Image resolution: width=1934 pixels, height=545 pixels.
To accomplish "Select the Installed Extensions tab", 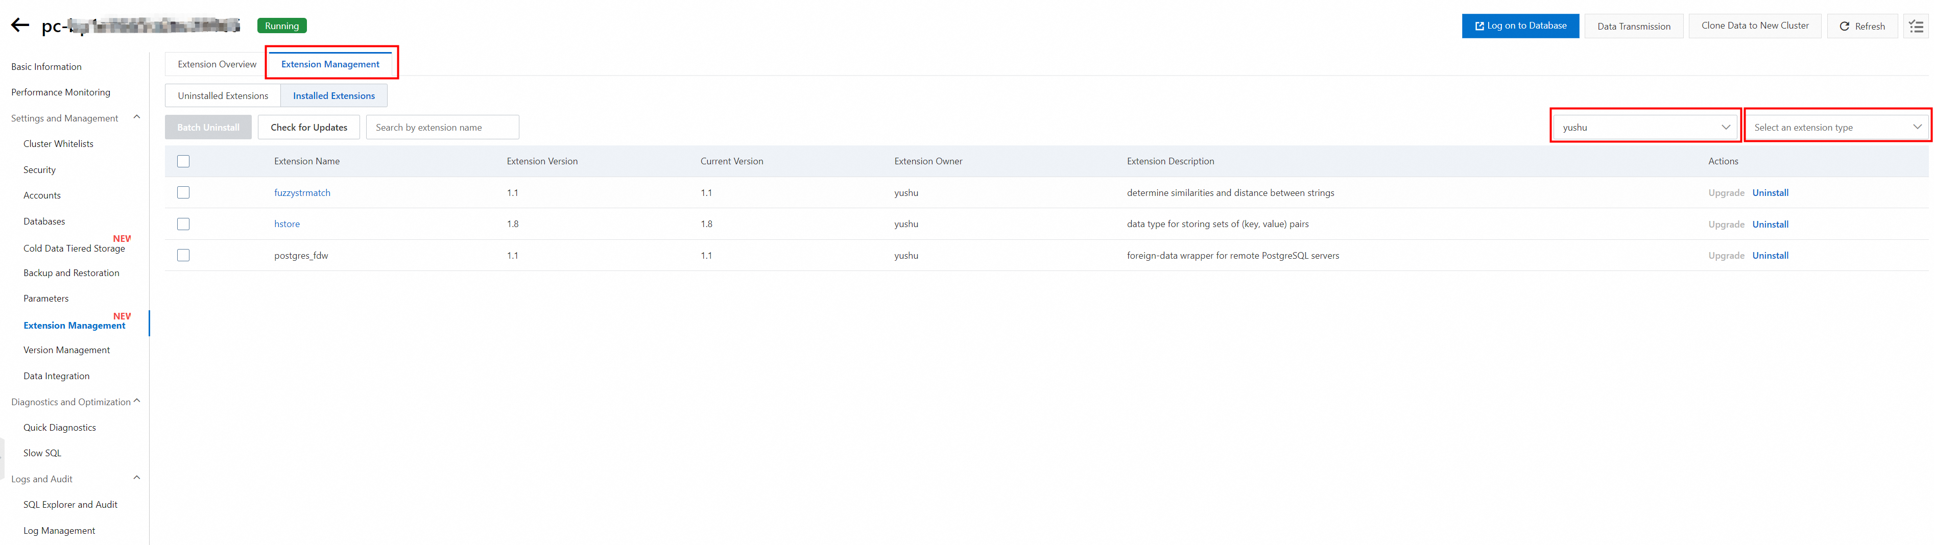I will (334, 96).
